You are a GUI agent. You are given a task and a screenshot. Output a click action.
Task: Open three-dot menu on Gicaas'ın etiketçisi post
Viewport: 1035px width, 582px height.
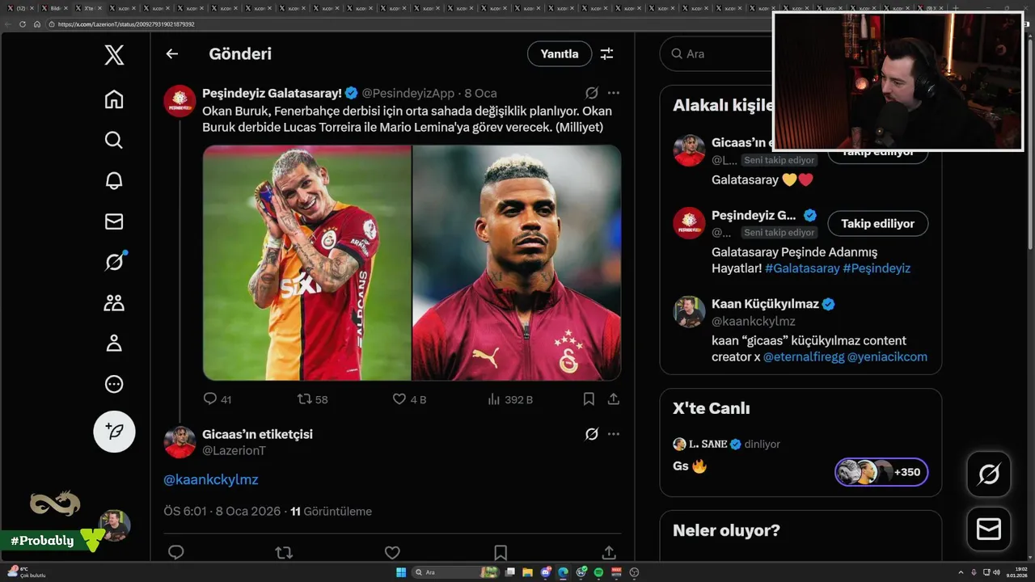tap(614, 434)
